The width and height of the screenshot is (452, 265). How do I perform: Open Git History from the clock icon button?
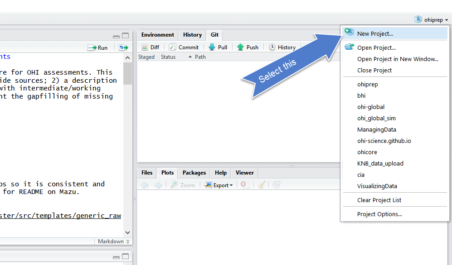[282, 47]
